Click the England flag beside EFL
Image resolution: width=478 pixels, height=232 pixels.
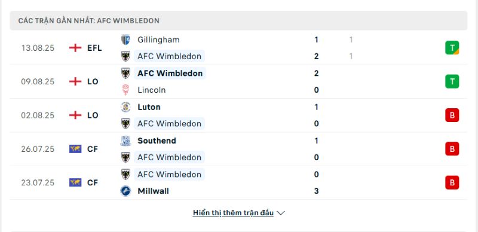click(75, 48)
